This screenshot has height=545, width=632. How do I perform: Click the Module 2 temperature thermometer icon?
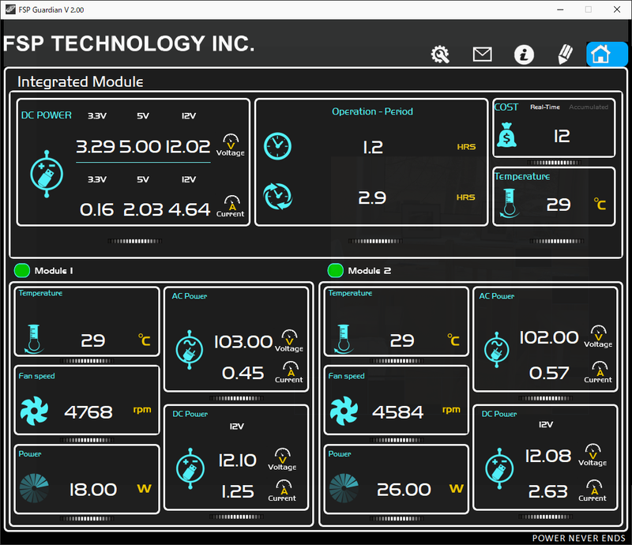point(343,339)
